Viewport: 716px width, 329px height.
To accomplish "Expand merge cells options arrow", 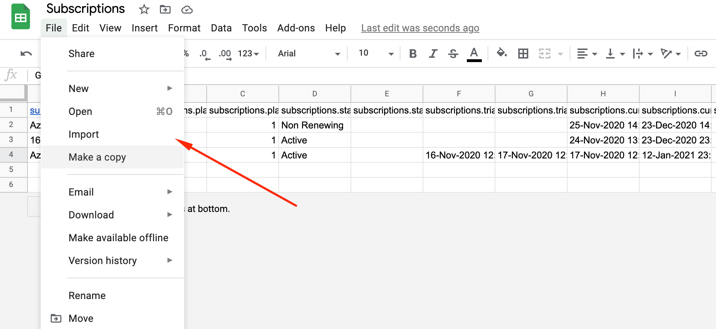I will (560, 54).
